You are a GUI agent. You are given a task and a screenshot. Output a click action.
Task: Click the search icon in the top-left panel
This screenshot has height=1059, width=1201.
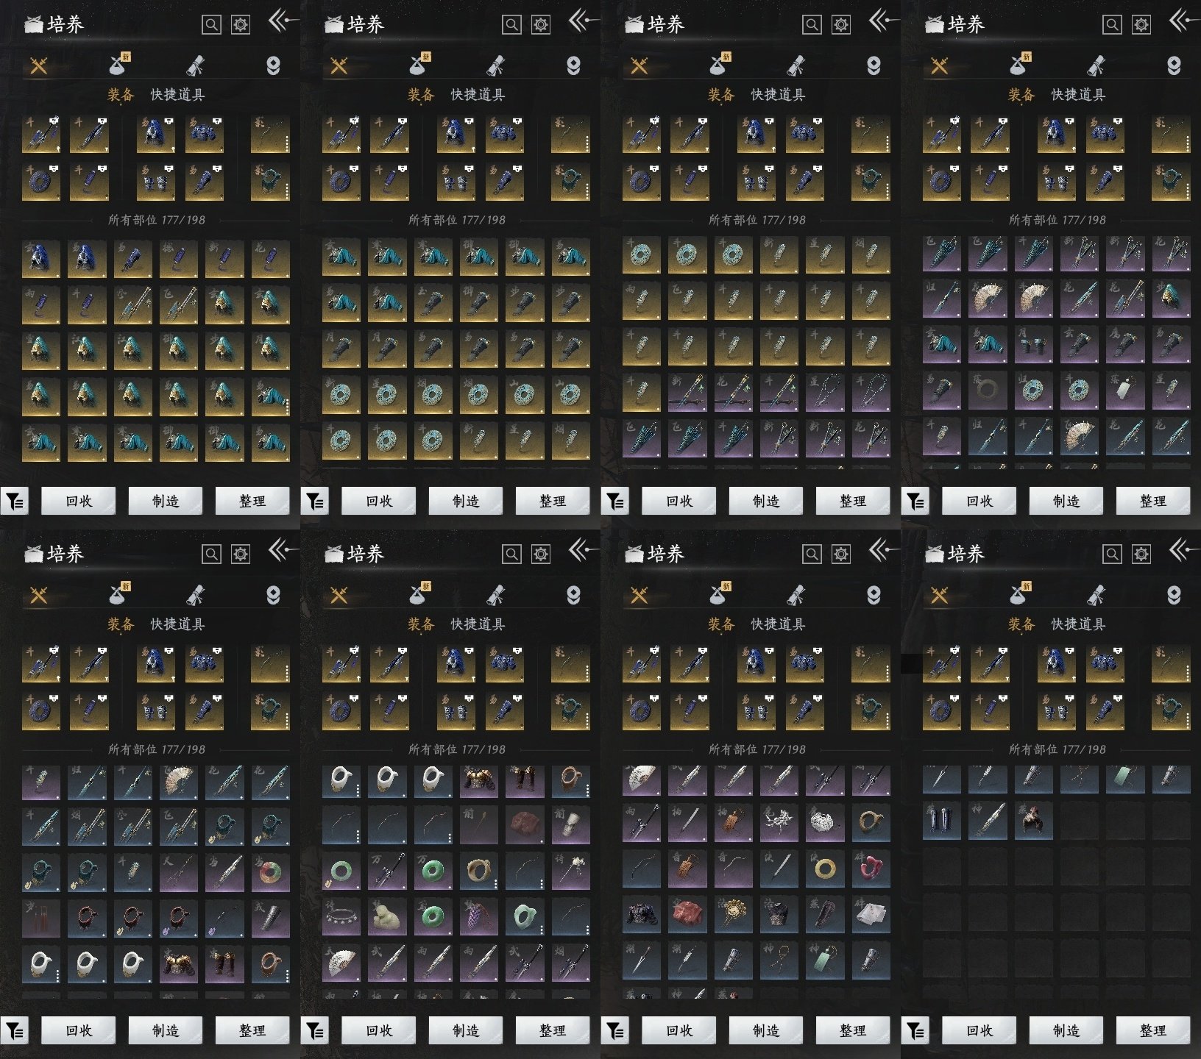click(211, 25)
